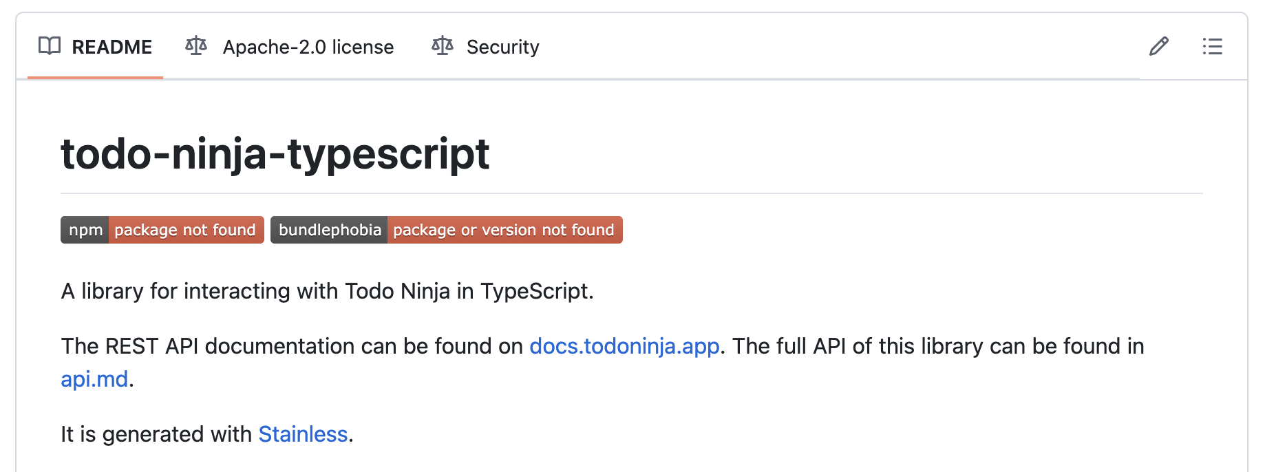Click the npm package not found badge
Image resolution: width=1265 pixels, height=472 pixels.
click(162, 230)
